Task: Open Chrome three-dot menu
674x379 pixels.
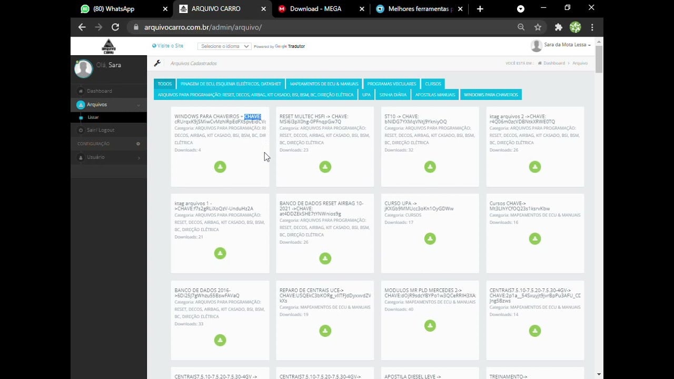Action: tap(592, 27)
